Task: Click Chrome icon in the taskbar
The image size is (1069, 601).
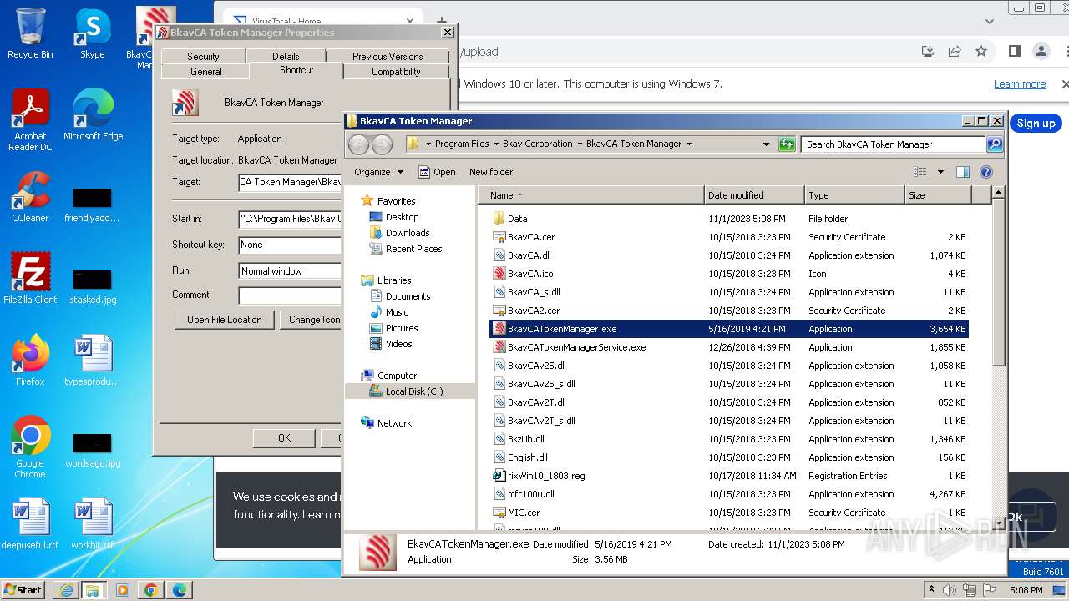Action: click(x=151, y=590)
